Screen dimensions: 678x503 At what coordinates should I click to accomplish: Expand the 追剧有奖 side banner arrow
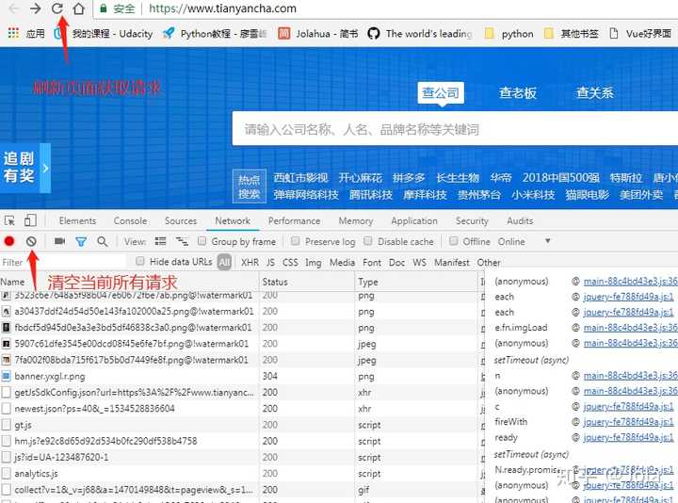(x=45, y=169)
